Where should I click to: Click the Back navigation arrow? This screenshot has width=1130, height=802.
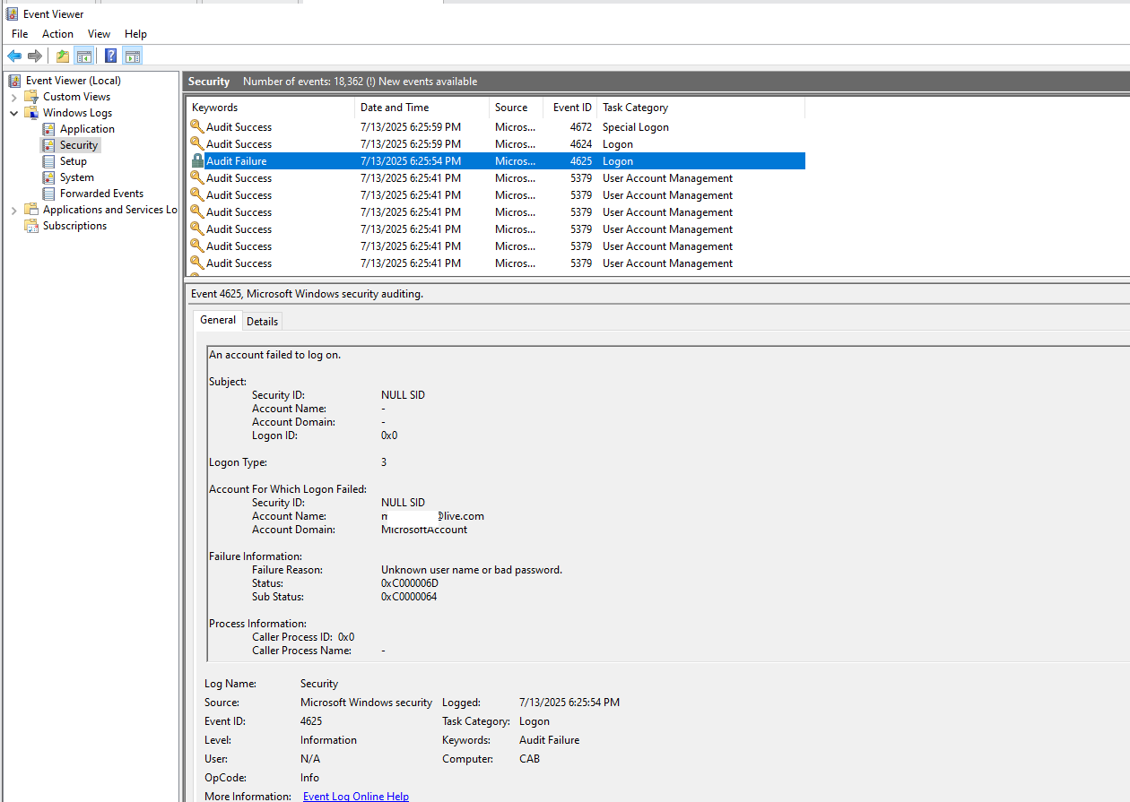coord(14,56)
